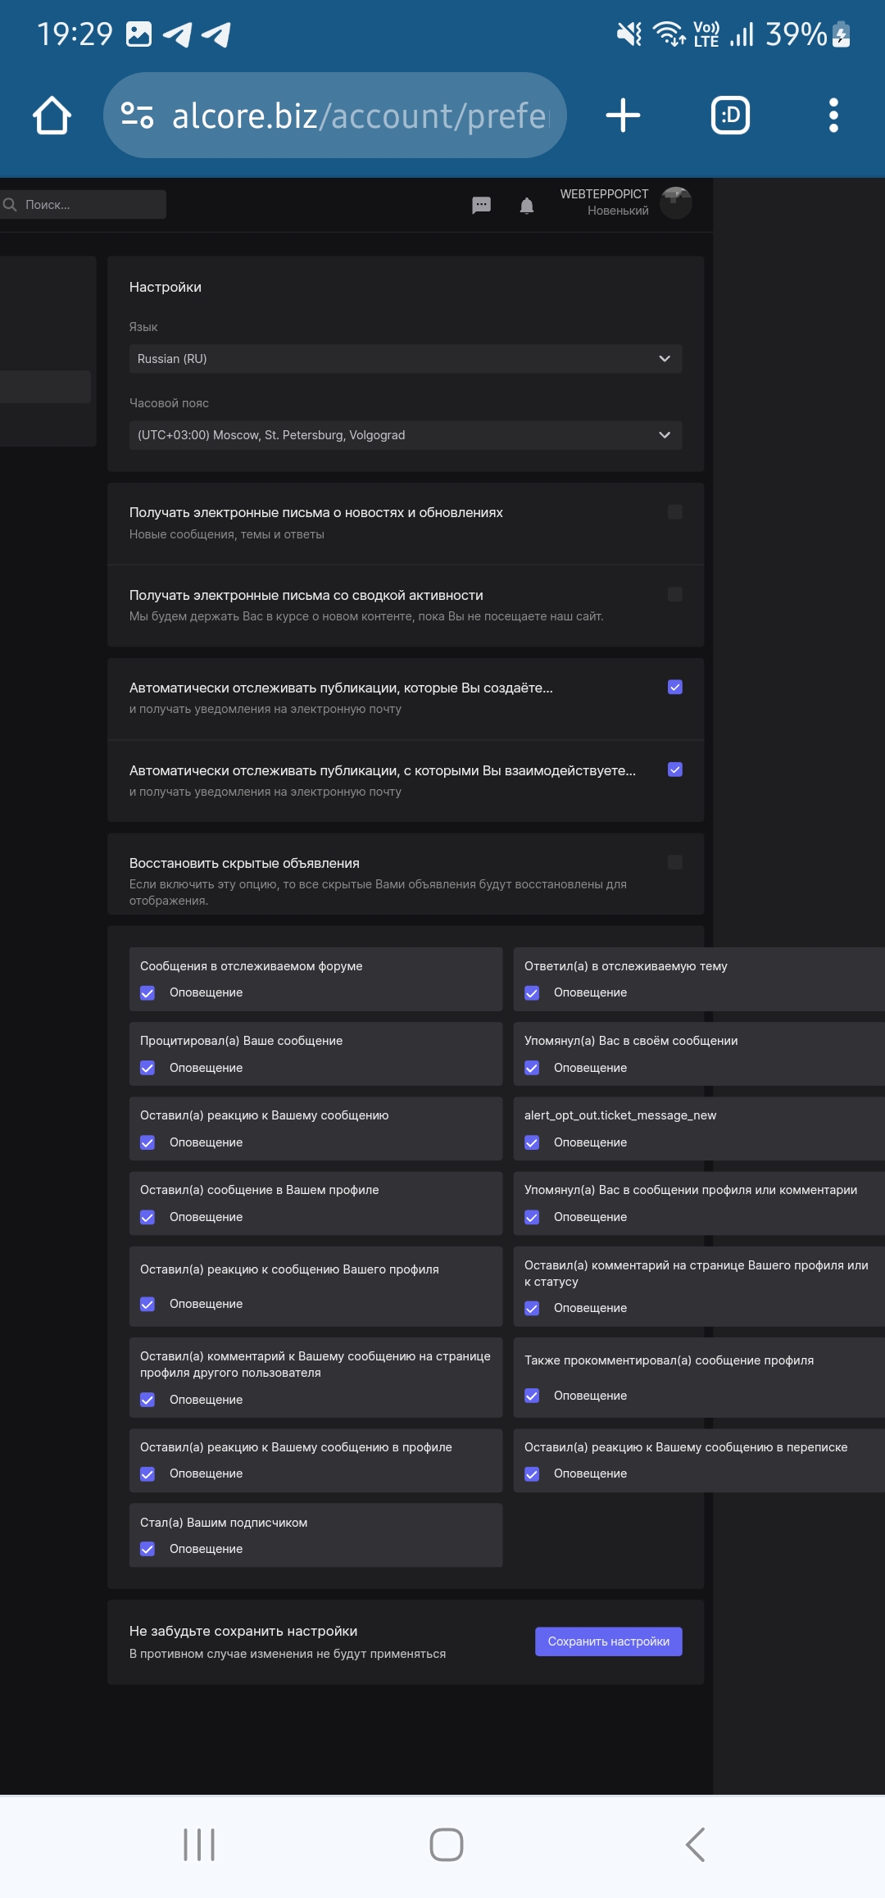The image size is (885, 1898).
Task: Open the private messages chat icon
Action: pyautogui.click(x=482, y=205)
